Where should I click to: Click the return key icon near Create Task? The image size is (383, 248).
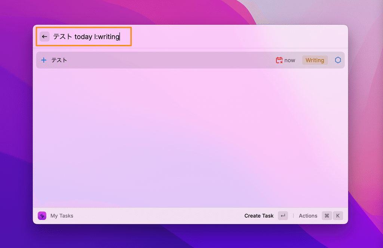283,216
